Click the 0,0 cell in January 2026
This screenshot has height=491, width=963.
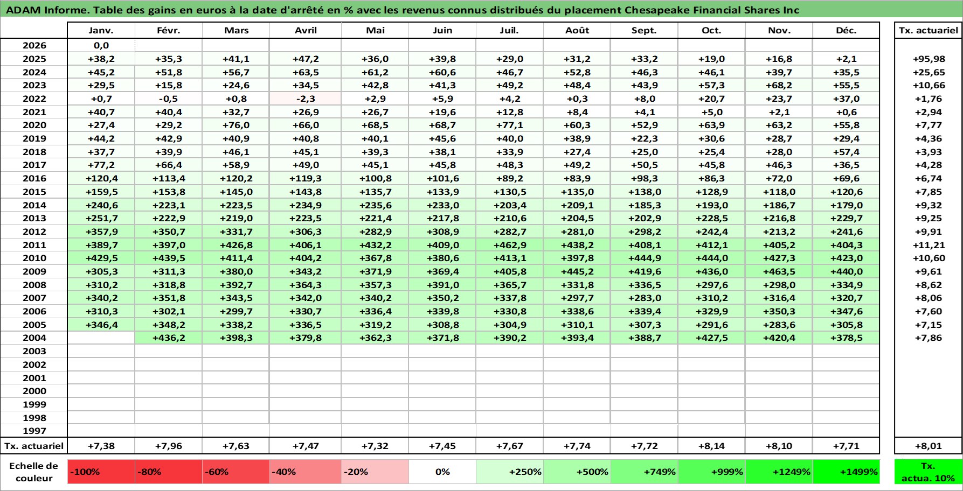pos(101,45)
